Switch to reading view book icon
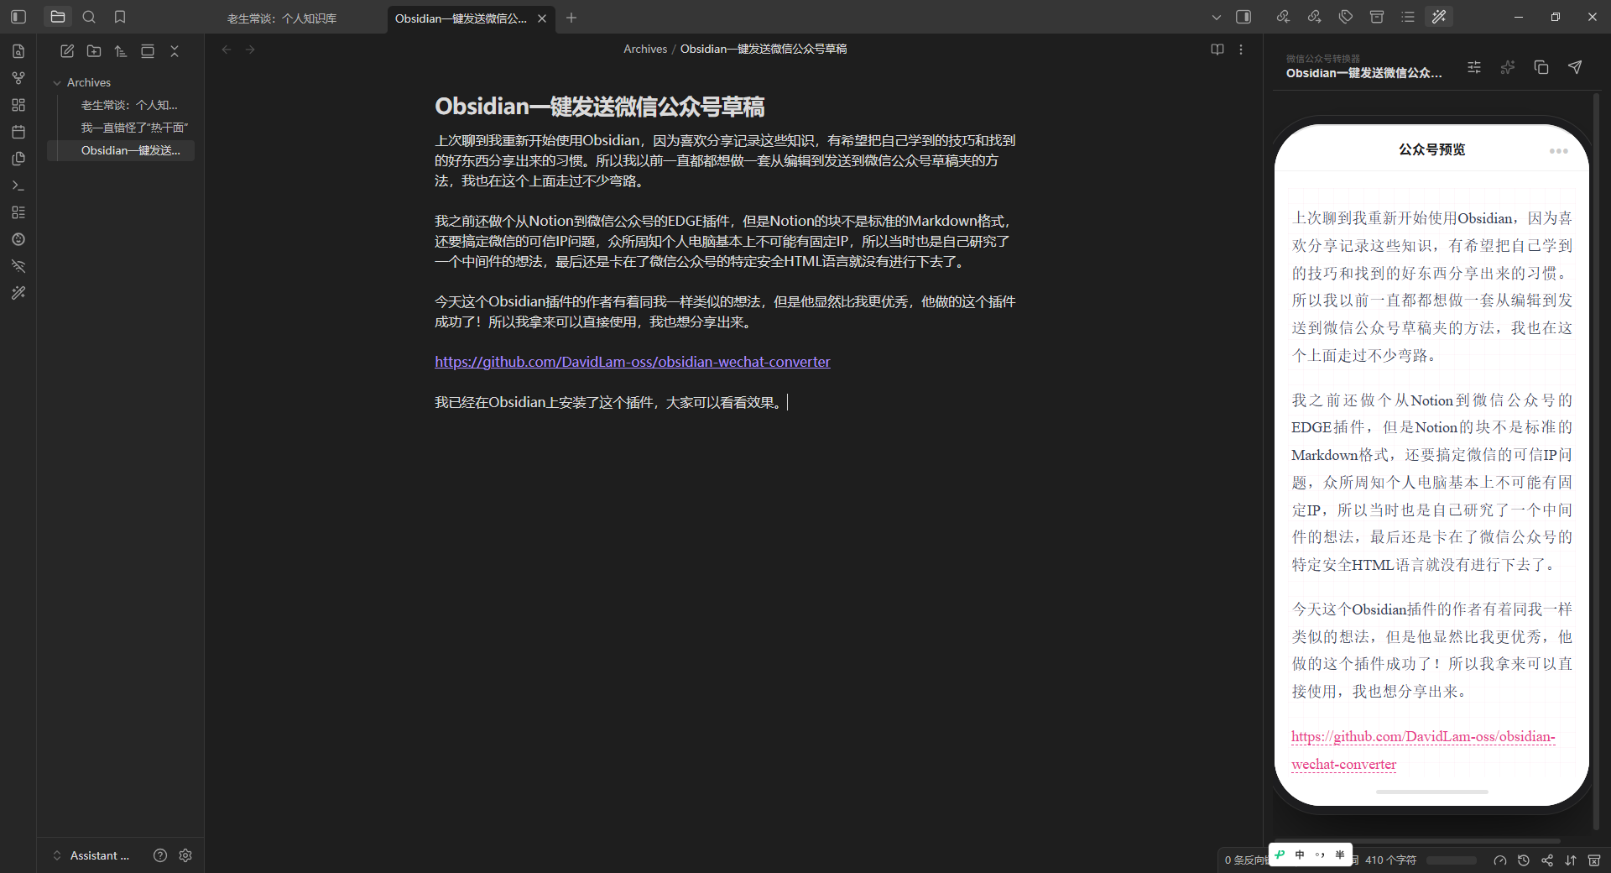1611x873 pixels. (1217, 50)
